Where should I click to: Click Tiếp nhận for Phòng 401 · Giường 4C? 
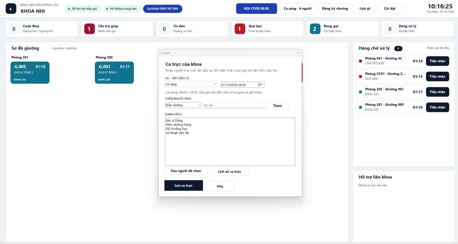tap(437, 61)
